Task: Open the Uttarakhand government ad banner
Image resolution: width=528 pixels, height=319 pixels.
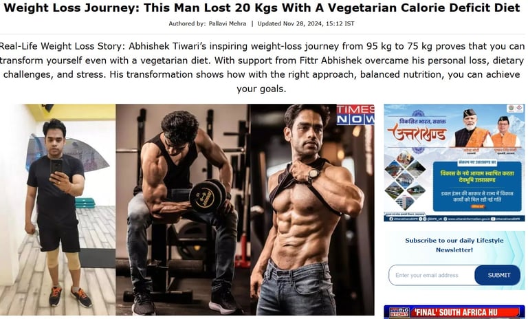Action: [x=454, y=163]
